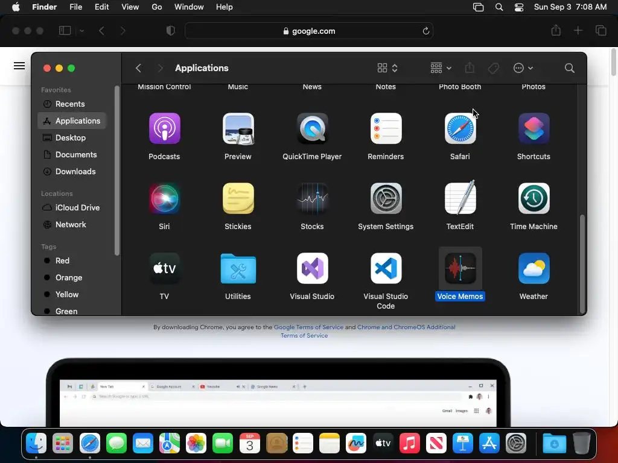Select the Safari icon in Applications folder

coord(460,128)
